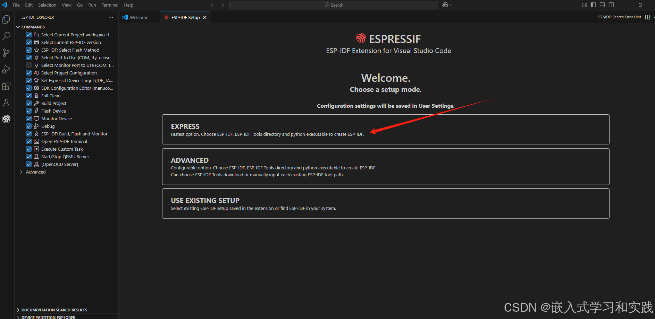Choose EXPRESS setup mode
Screen dimensions: 655x319
[x=386, y=129]
